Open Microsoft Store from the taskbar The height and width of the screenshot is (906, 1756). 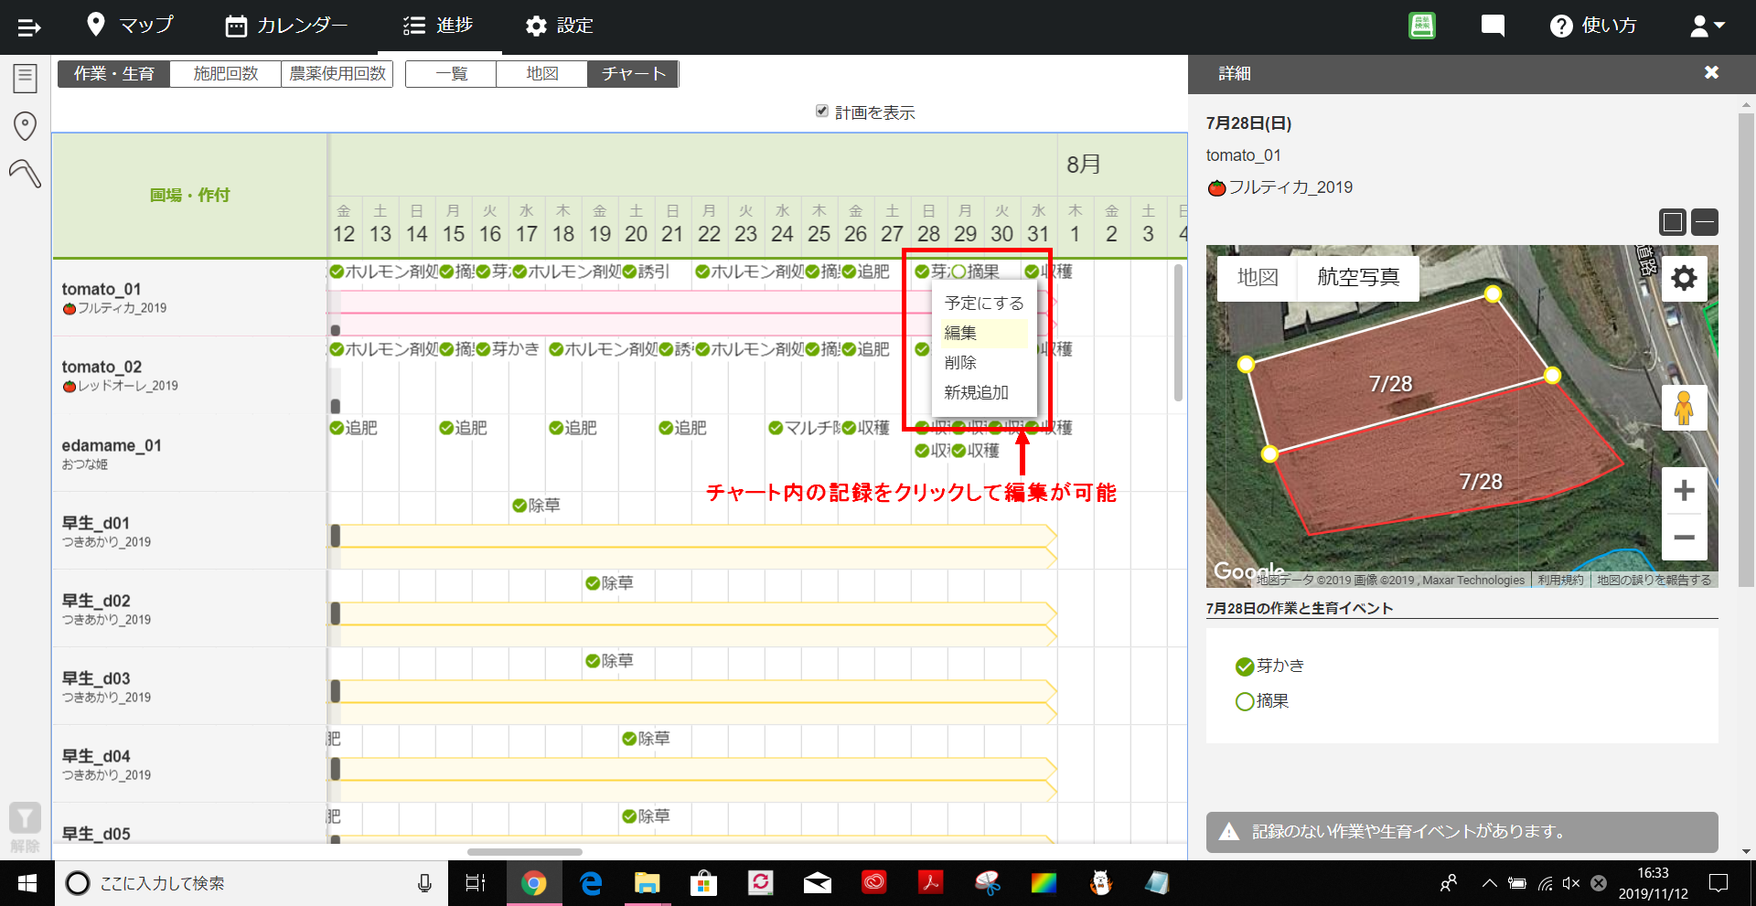pos(703,883)
